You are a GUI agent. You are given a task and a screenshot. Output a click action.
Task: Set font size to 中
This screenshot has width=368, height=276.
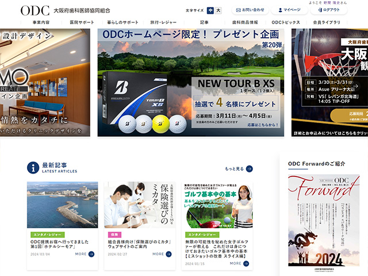210,10
